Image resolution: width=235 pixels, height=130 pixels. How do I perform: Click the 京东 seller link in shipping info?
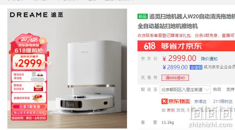(x=171, y=110)
